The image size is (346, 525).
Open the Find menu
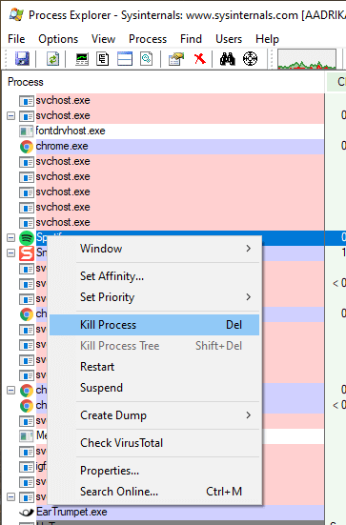pyautogui.click(x=191, y=39)
